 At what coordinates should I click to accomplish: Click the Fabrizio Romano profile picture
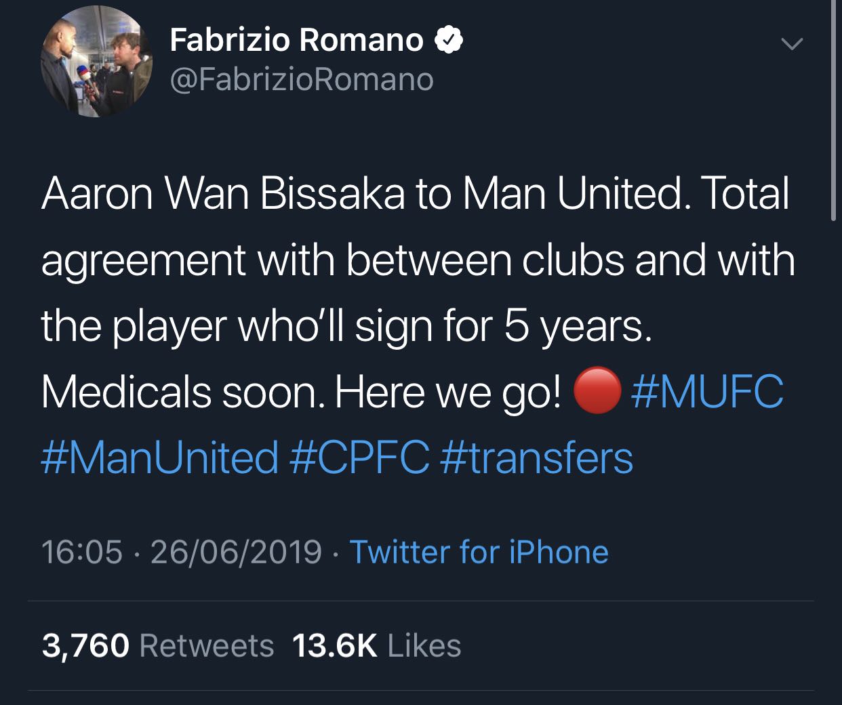tap(96, 62)
